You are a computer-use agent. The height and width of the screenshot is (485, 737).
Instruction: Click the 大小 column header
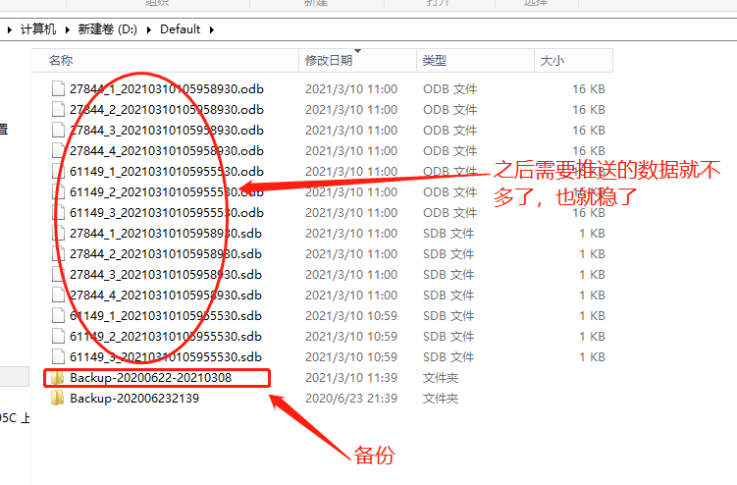552,61
